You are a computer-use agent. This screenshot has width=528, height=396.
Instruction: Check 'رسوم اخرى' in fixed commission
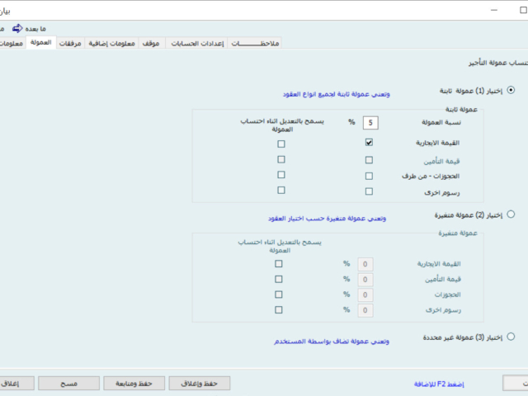point(369,191)
